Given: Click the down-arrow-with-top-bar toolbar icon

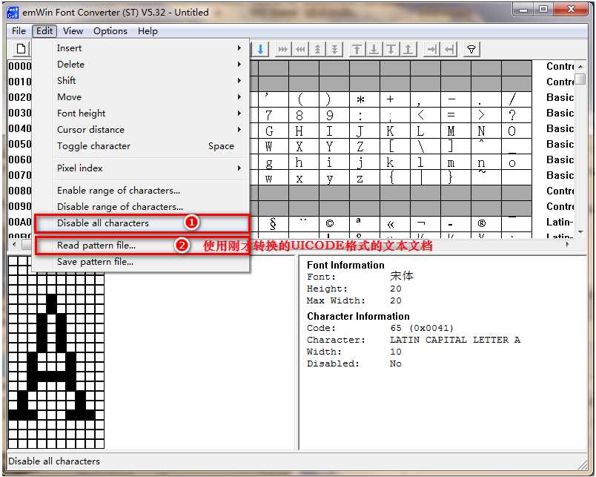Looking at the screenshot, I should (x=391, y=49).
